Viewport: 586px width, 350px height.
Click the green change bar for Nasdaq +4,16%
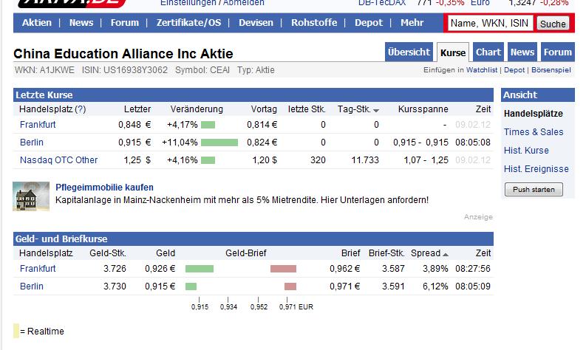(x=208, y=160)
